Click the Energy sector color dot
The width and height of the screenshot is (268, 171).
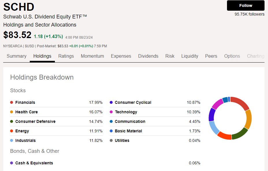tap(12, 131)
